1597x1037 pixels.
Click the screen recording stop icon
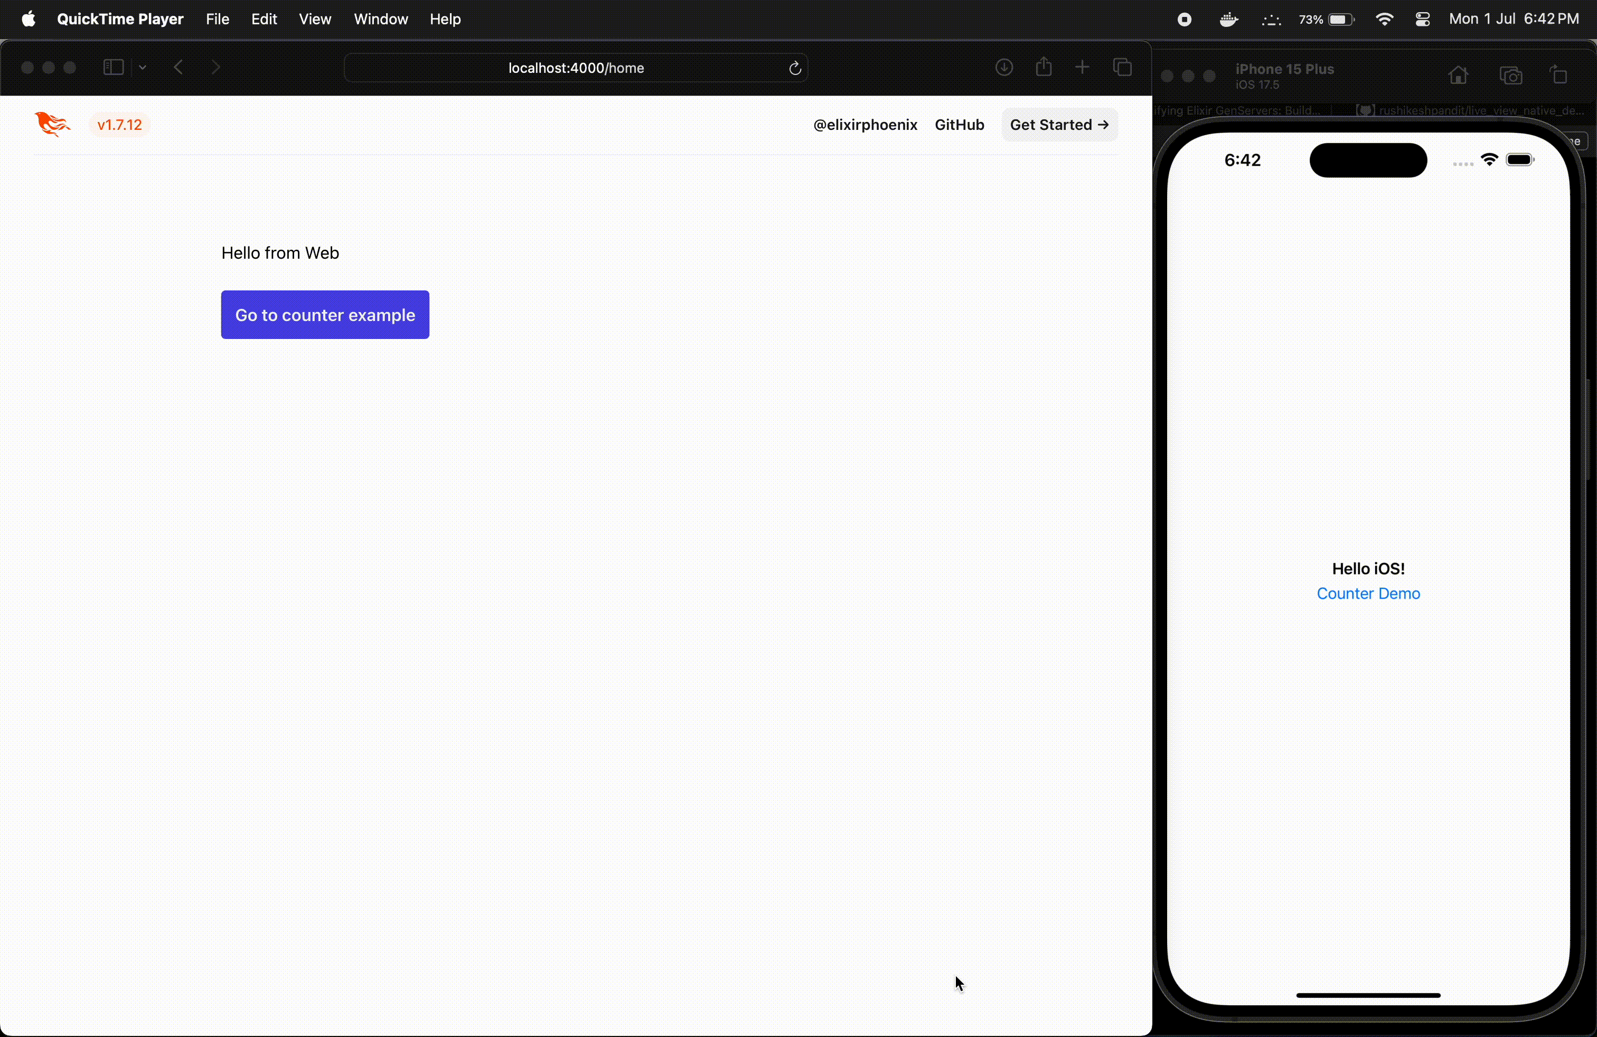click(1185, 20)
